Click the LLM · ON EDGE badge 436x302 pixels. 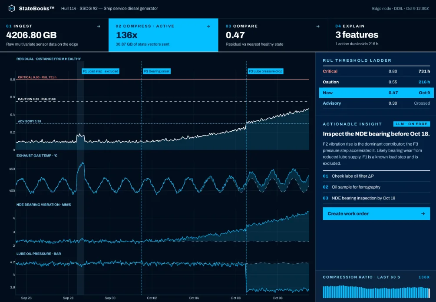412,124
